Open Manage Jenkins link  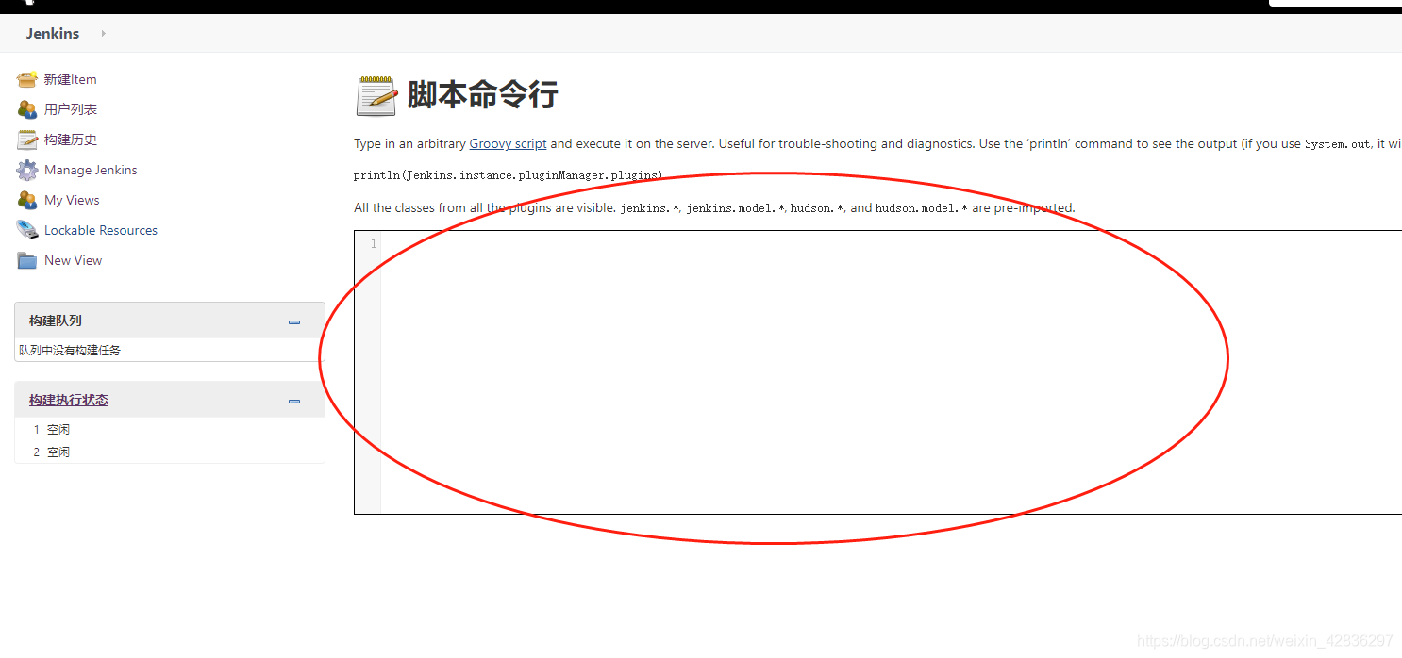click(x=91, y=170)
